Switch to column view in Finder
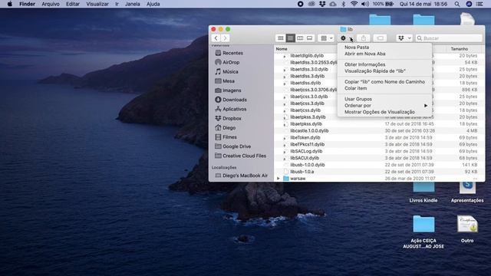 300,38
